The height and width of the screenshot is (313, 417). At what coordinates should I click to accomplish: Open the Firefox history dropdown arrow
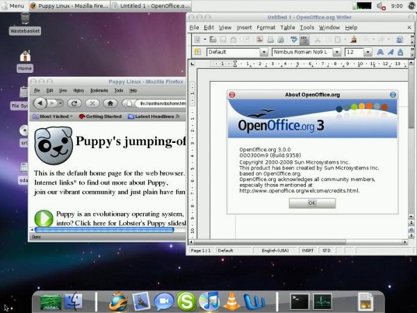pos(61,103)
